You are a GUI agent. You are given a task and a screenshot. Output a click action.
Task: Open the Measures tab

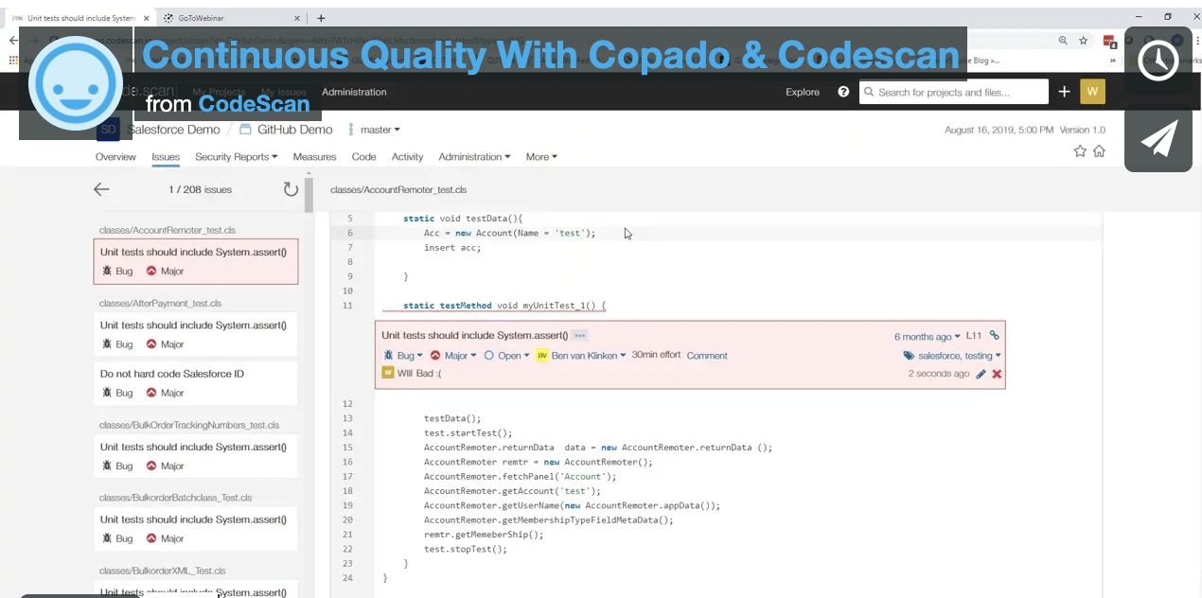click(314, 157)
